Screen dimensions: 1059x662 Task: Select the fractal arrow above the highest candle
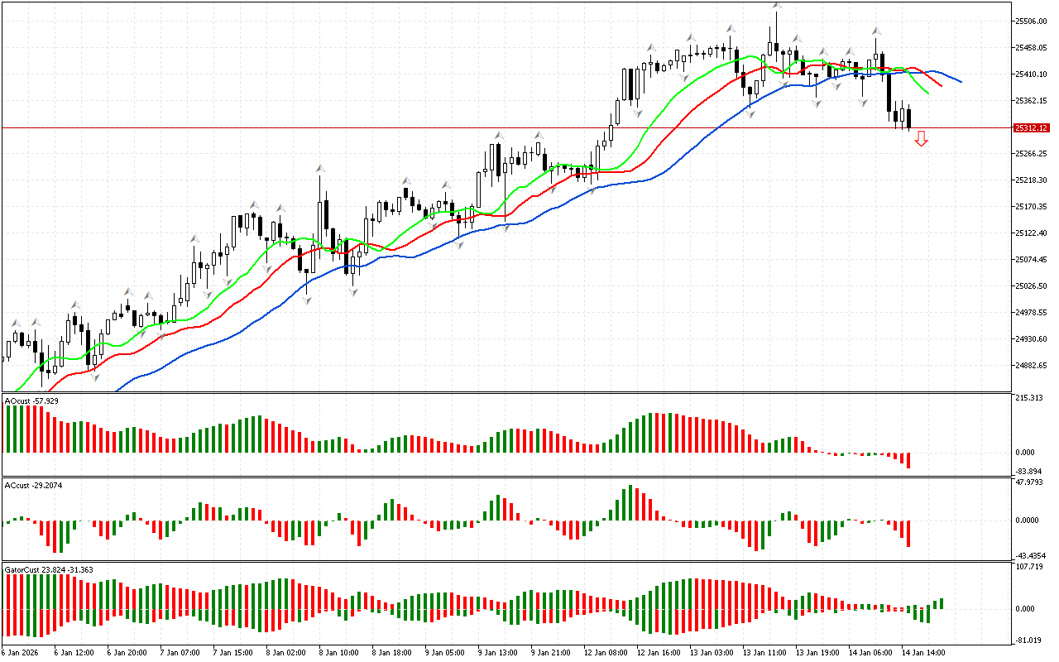tap(777, 5)
